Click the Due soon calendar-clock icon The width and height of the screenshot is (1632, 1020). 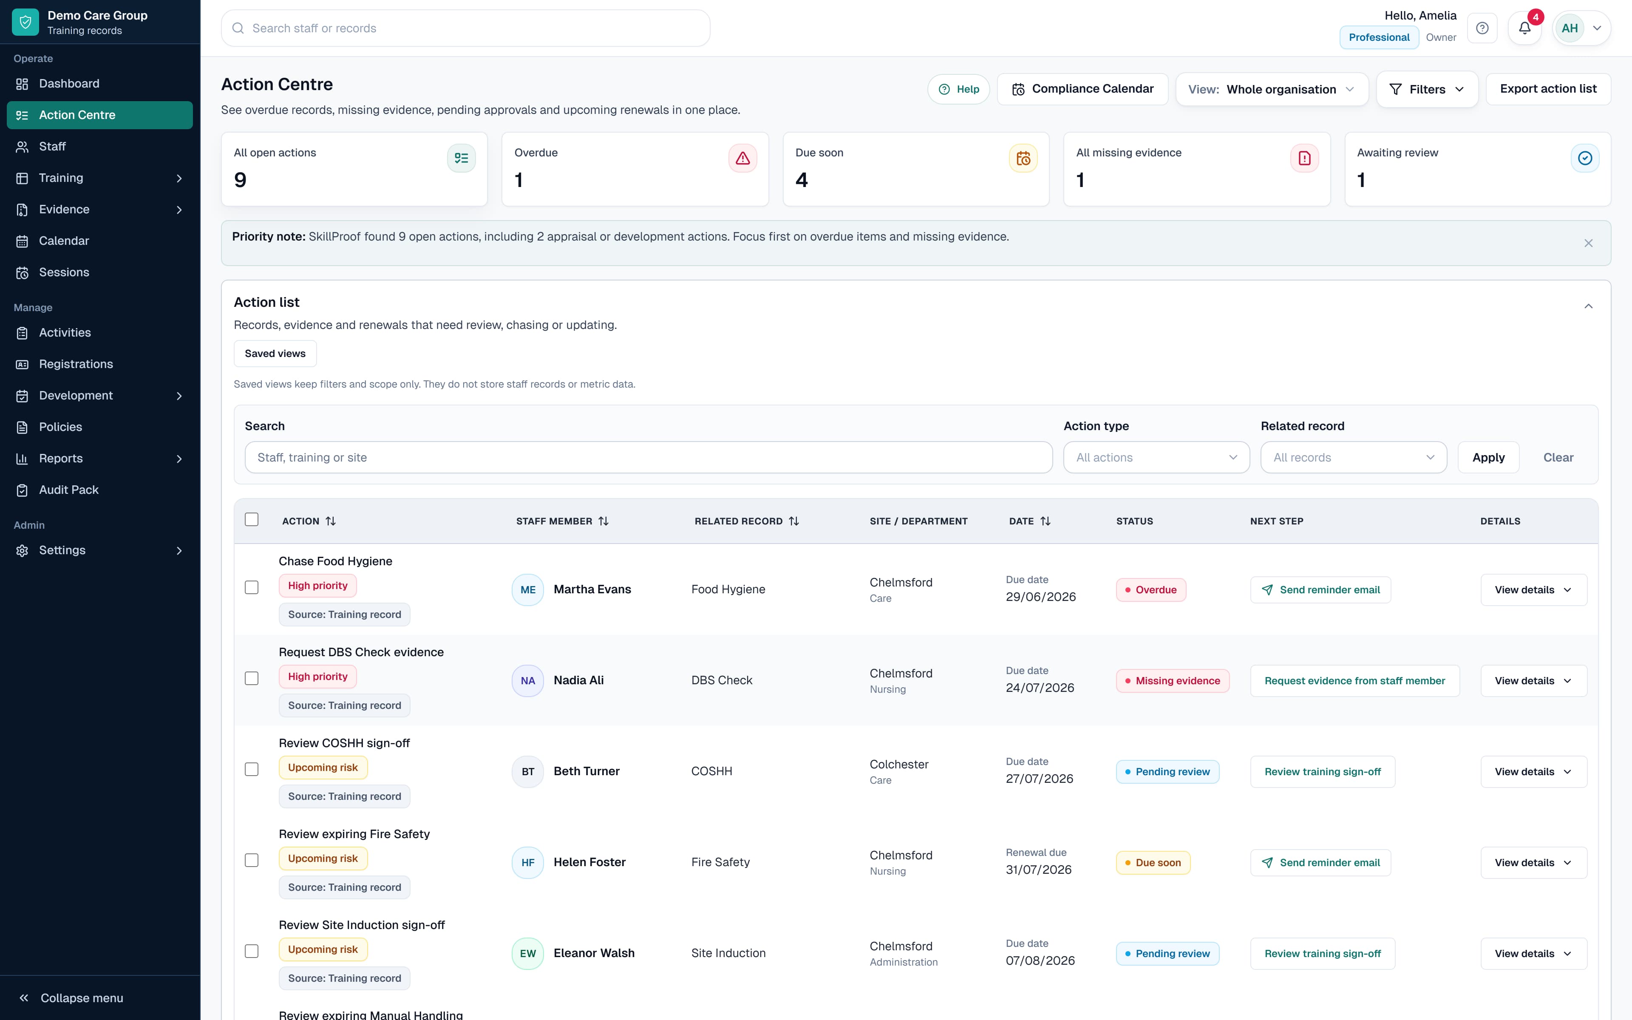tap(1023, 158)
